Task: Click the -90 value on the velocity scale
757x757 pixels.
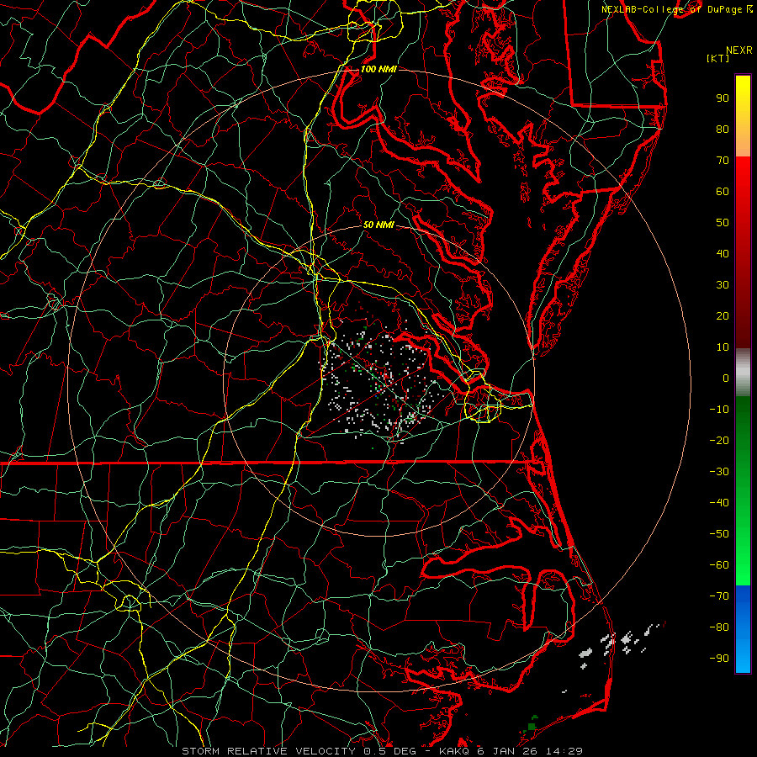Action: tap(719, 659)
